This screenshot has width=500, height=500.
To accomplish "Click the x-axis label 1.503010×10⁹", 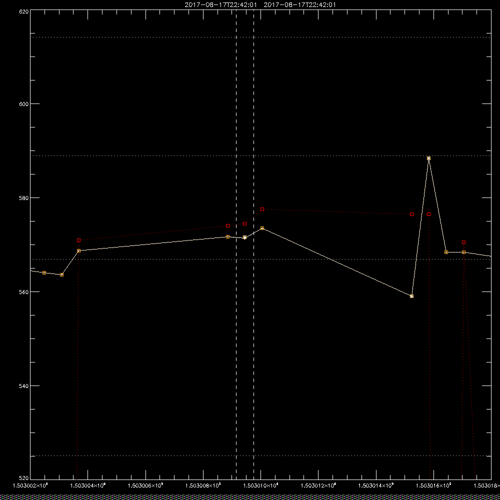I will (261, 485).
